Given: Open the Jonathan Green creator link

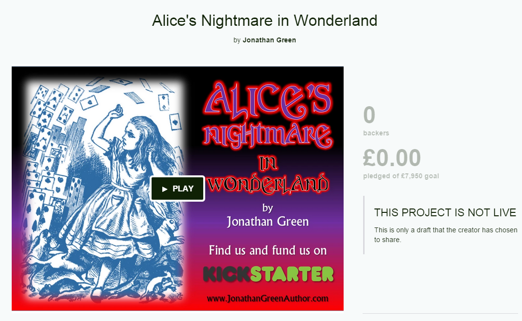Looking at the screenshot, I should [x=269, y=40].
